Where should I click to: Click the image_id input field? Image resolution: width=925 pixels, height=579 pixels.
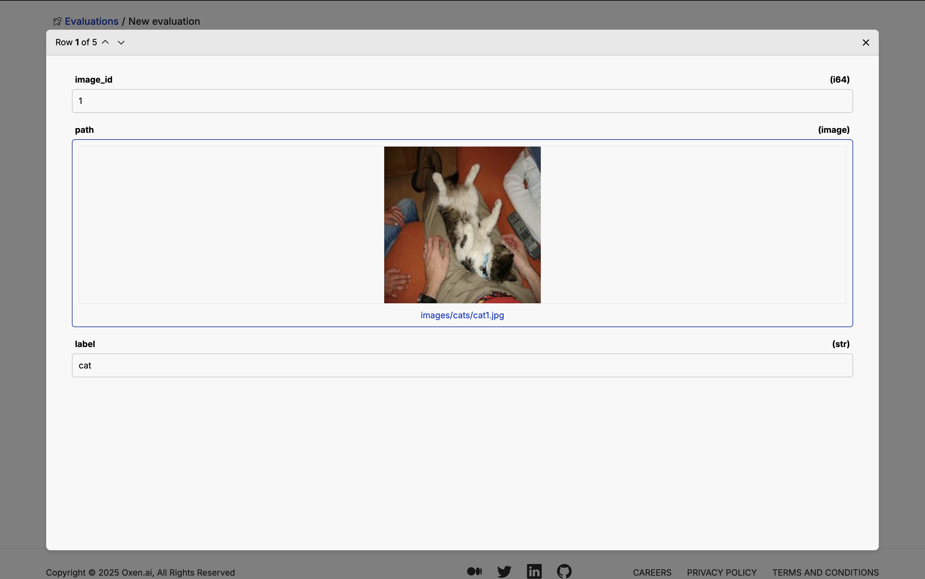tap(462, 101)
